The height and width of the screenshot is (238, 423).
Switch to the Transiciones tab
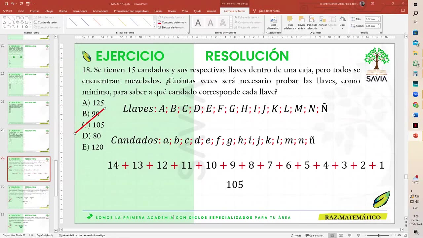[80, 11]
